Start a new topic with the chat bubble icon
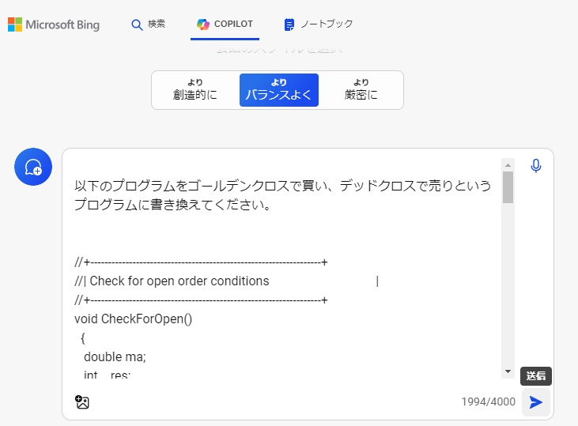This screenshot has width=578, height=426. click(33, 167)
